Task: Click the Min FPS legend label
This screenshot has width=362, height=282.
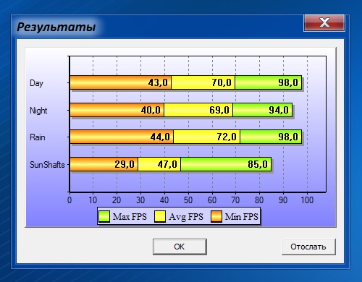Action: click(x=242, y=216)
